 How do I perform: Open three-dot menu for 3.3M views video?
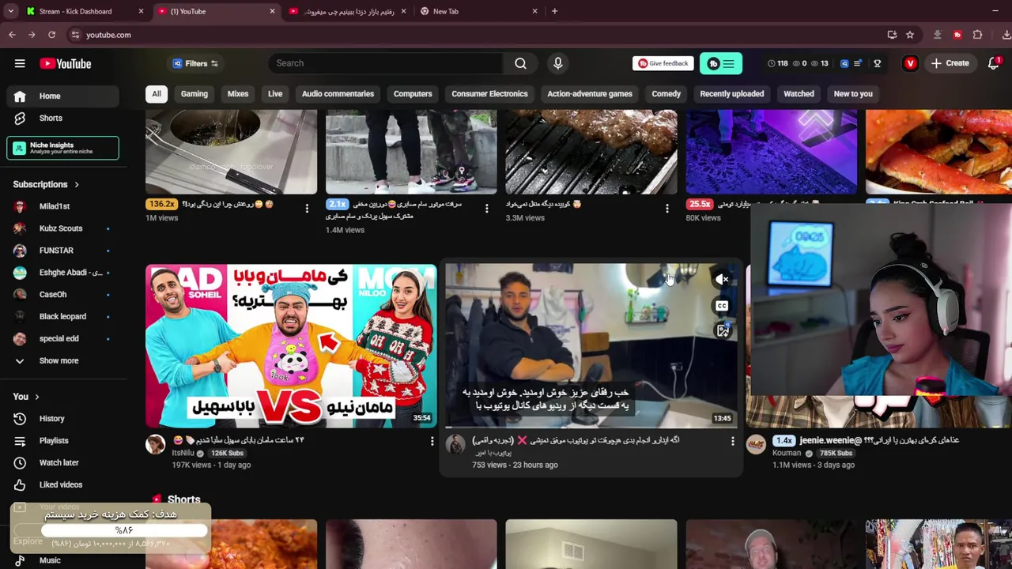[666, 208]
